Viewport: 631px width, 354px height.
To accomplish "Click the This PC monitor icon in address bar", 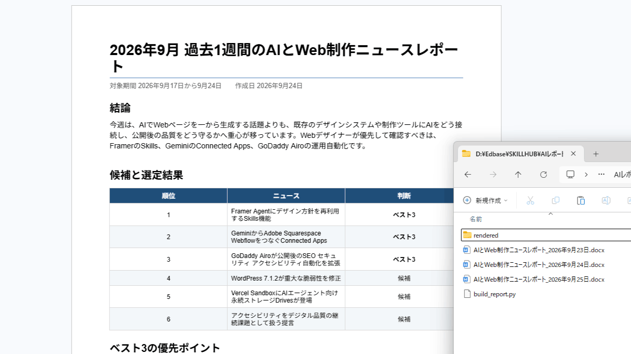I will [570, 174].
